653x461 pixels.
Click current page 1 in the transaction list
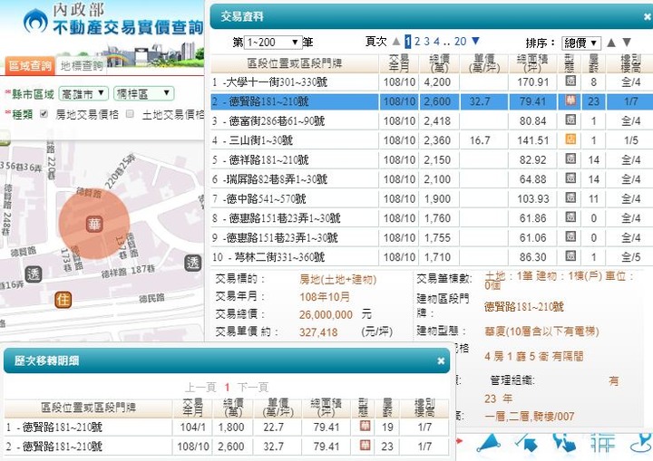(x=408, y=41)
